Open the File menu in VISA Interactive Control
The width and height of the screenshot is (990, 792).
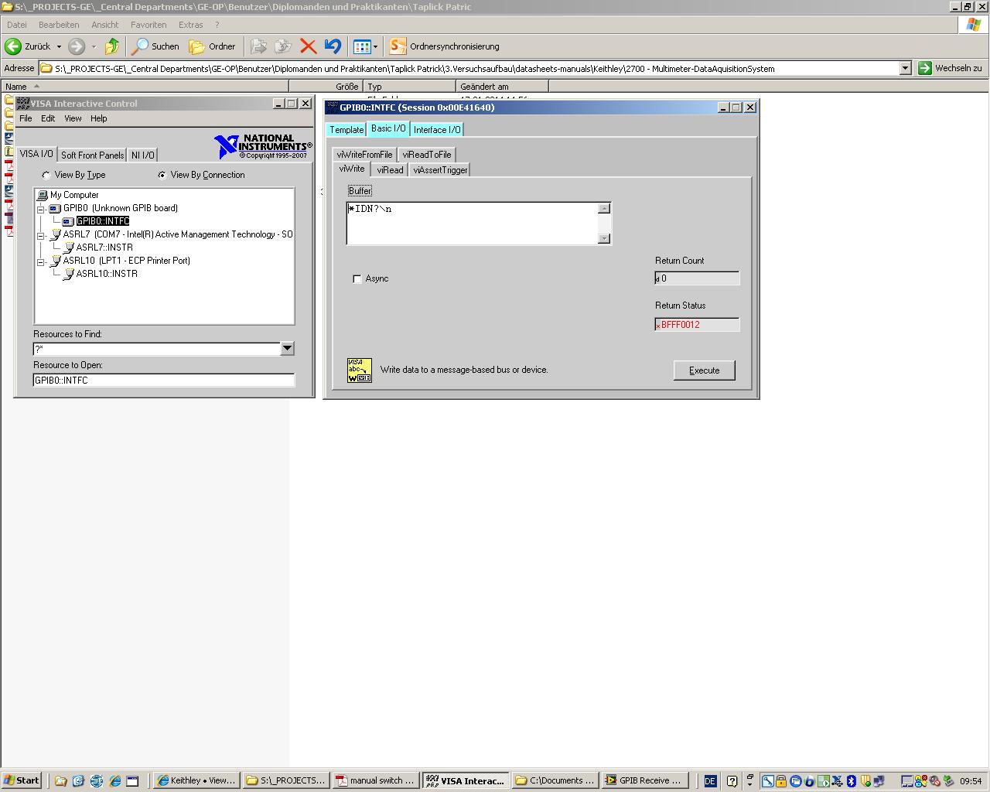26,118
